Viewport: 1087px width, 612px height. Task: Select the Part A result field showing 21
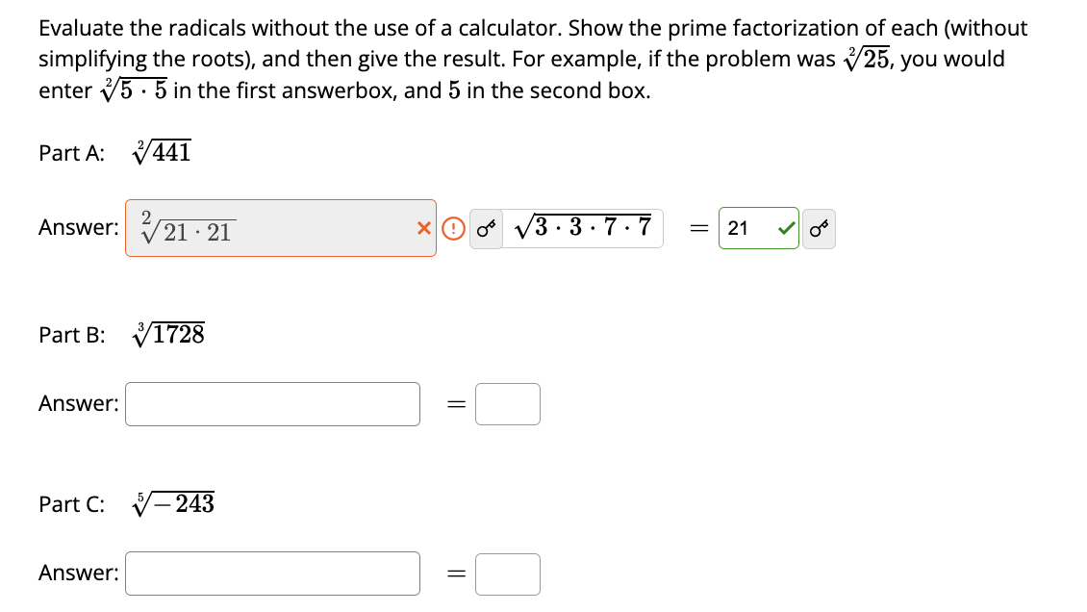pos(746,228)
